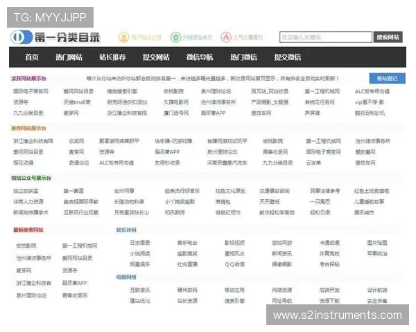Viewport: 416px width, 332px height.
Task: Open the 游戏网游 category link
Action: pyautogui.click(x=281, y=243)
